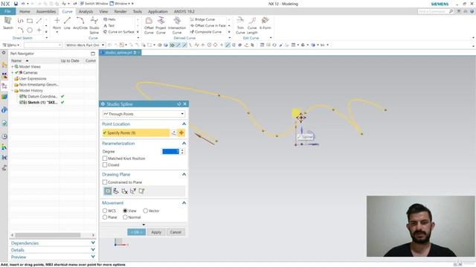Open the Sketch tool in the ribbon

point(8,23)
